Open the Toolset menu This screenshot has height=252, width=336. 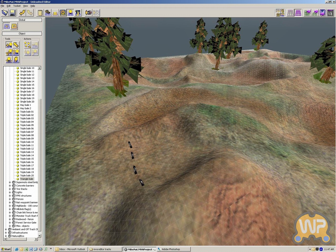[x=17, y=6]
